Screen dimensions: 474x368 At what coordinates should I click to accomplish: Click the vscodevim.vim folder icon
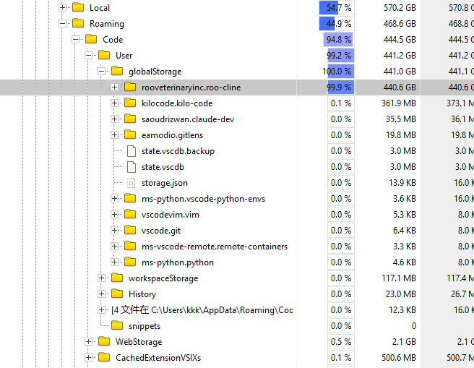coord(130,214)
